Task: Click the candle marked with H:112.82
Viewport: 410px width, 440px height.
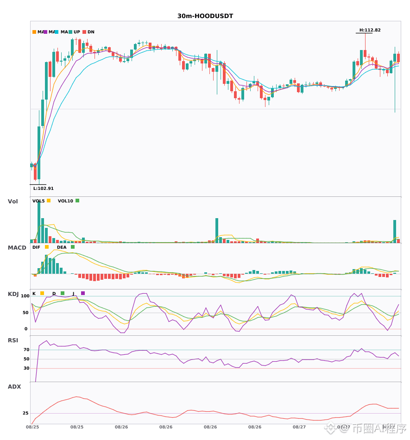Action: pos(365,45)
